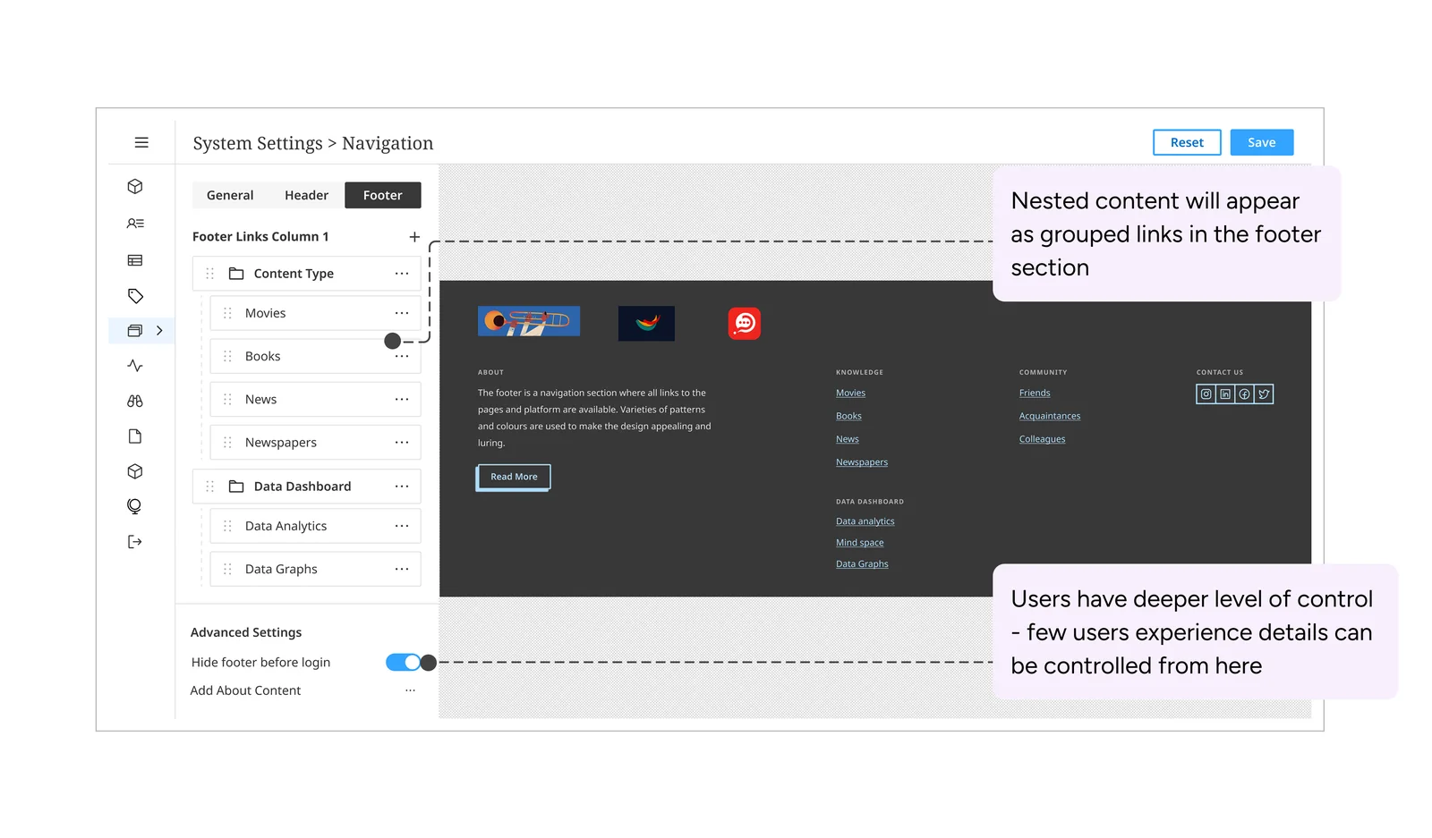This screenshot has width=1432, height=838.
Task: Click the lightbulb icon in sidebar
Action: (135, 506)
